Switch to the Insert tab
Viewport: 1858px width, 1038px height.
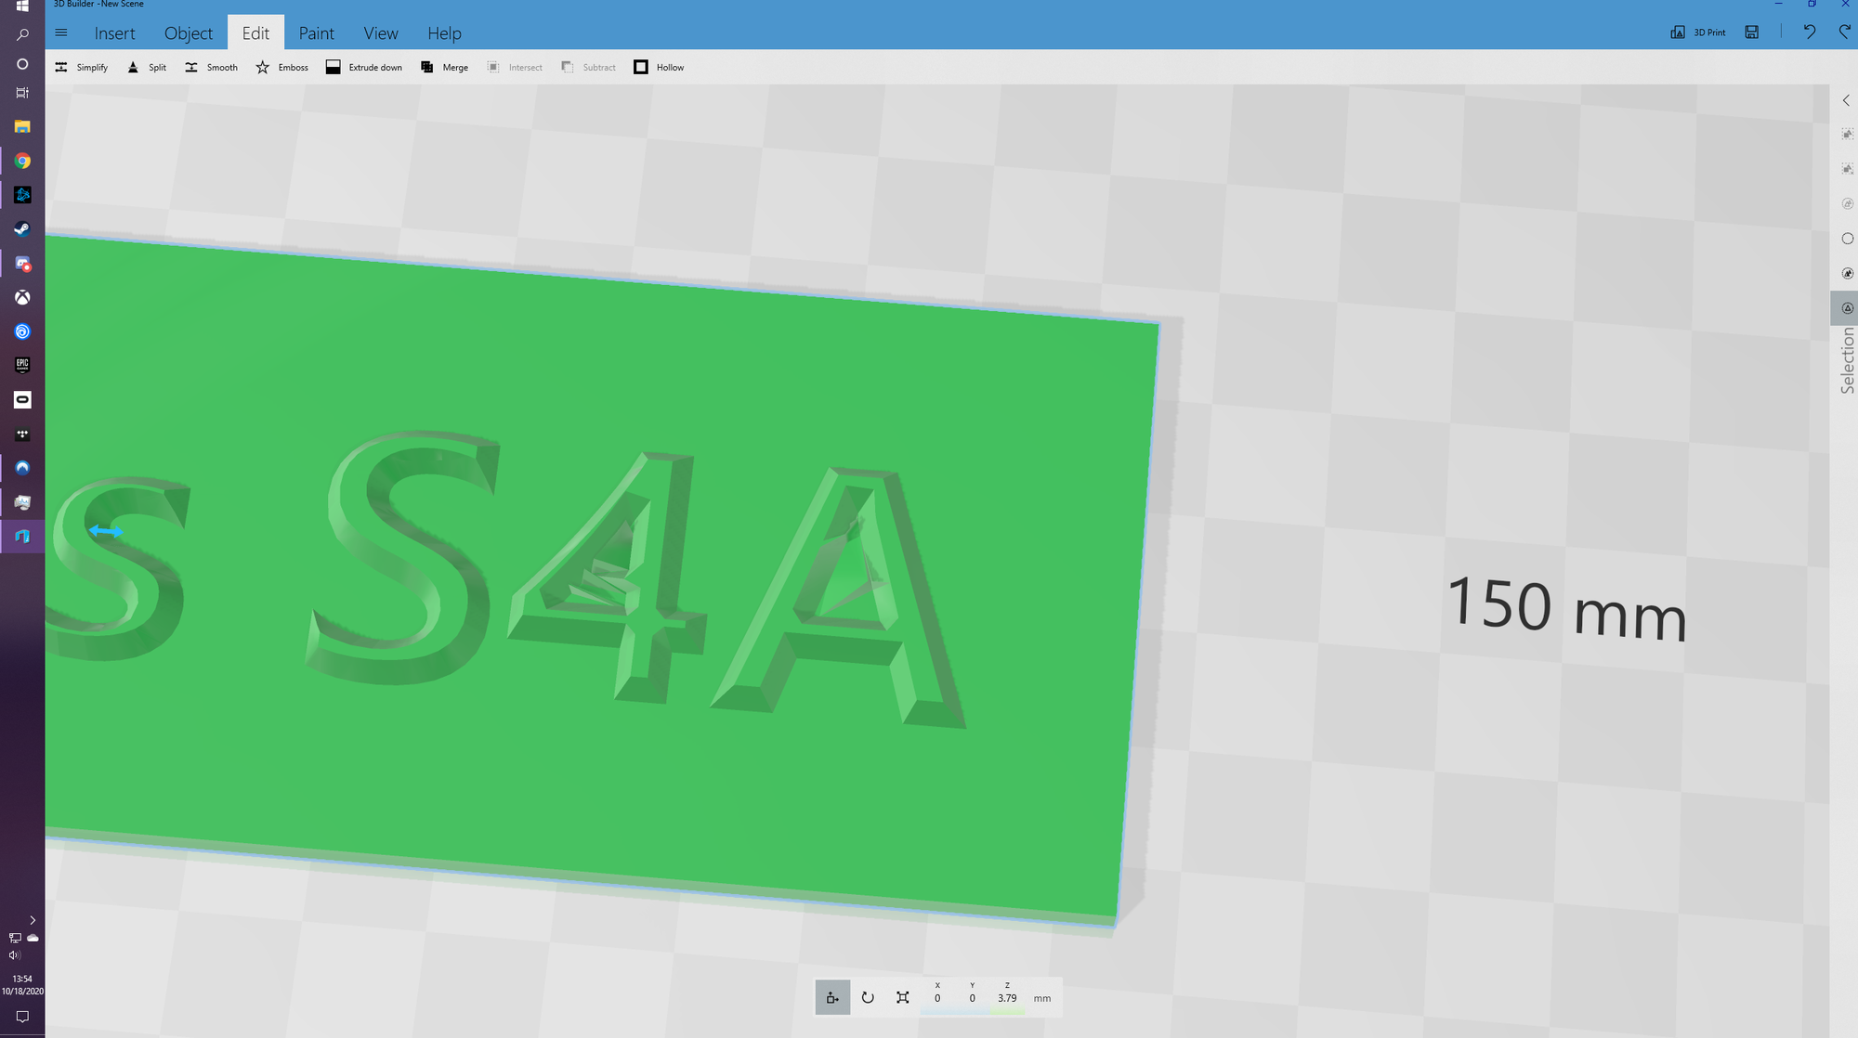(x=114, y=33)
